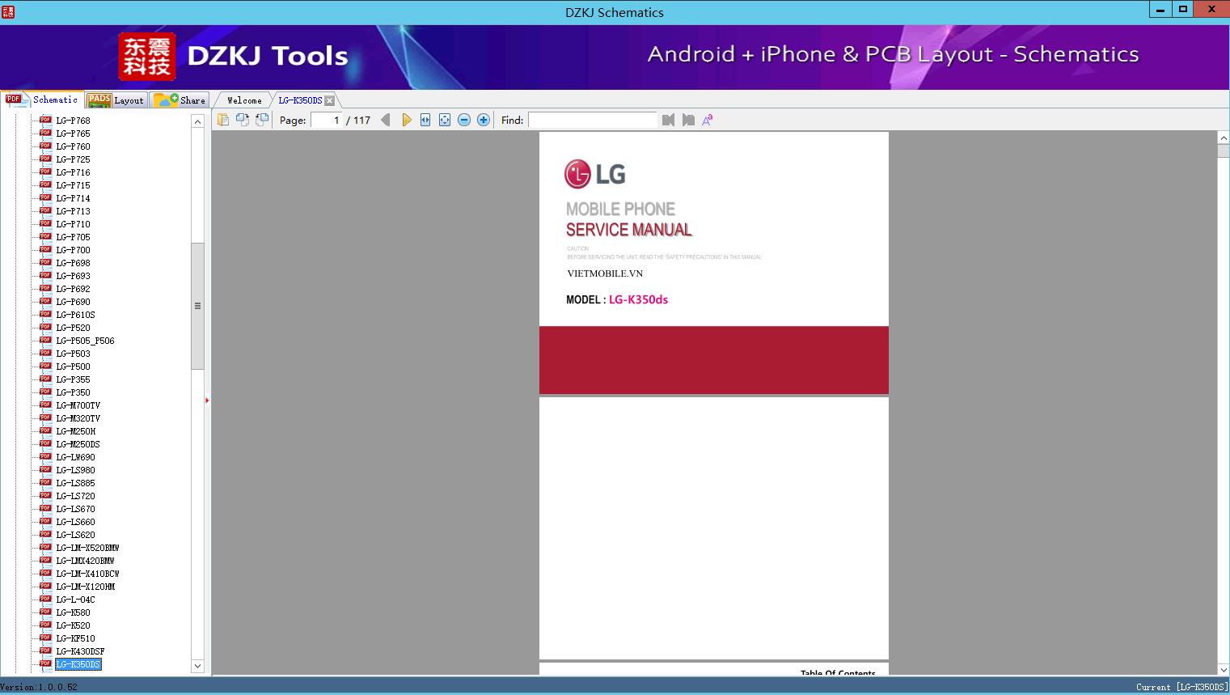Image resolution: width=1230 pixels, height=695 pixels.
Task: Select the LG-K350DS document tab
Action: 300,100
